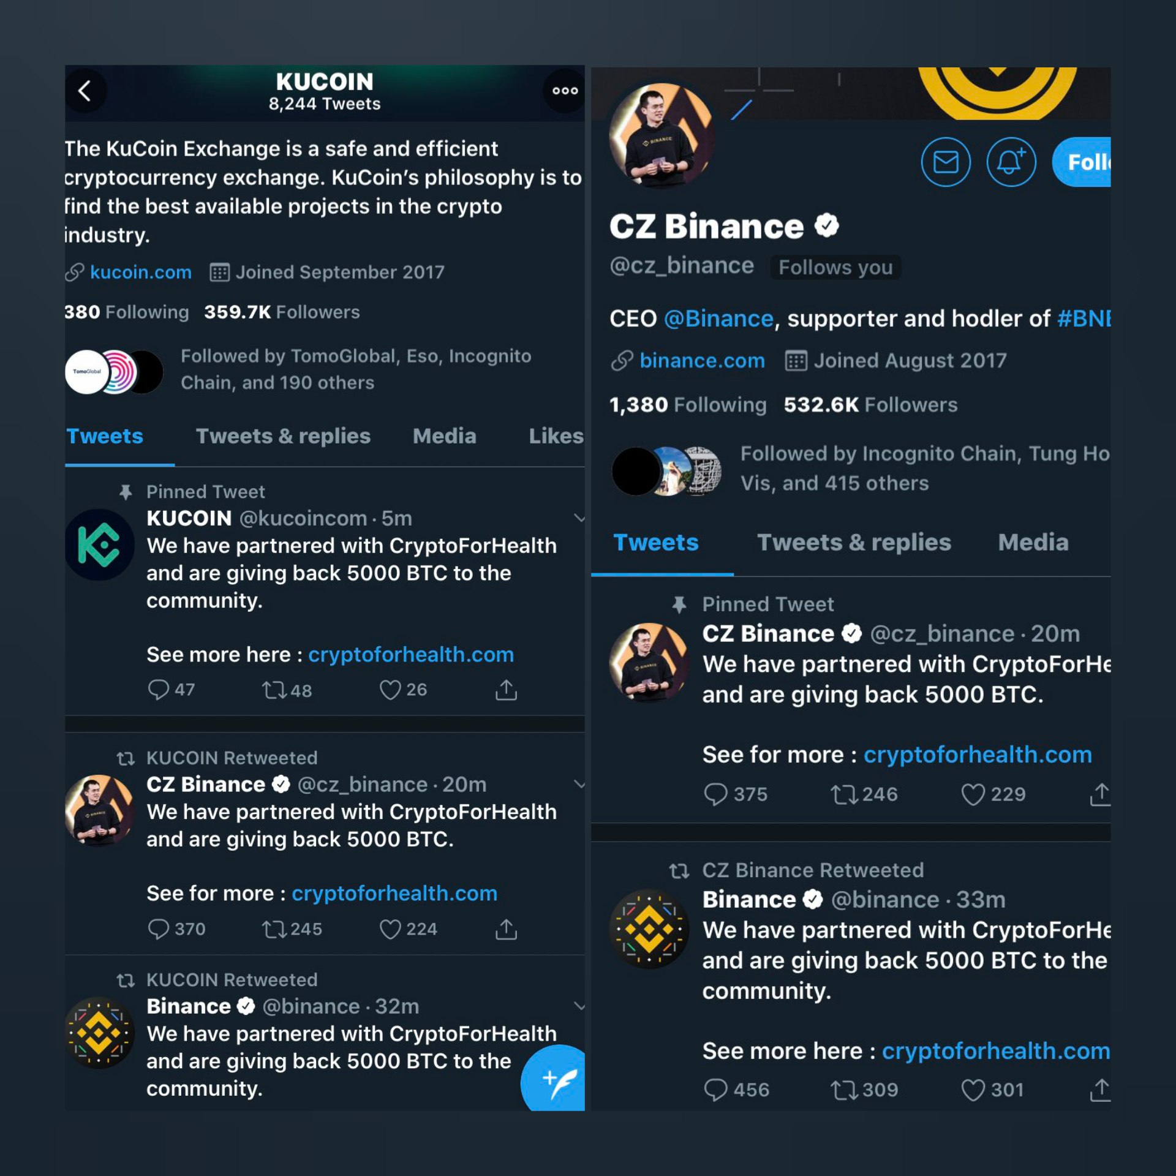Open Media tab on CZ Binance profile
Viewport: 1176px width, 1176px height.
(x=1033, y=543)
